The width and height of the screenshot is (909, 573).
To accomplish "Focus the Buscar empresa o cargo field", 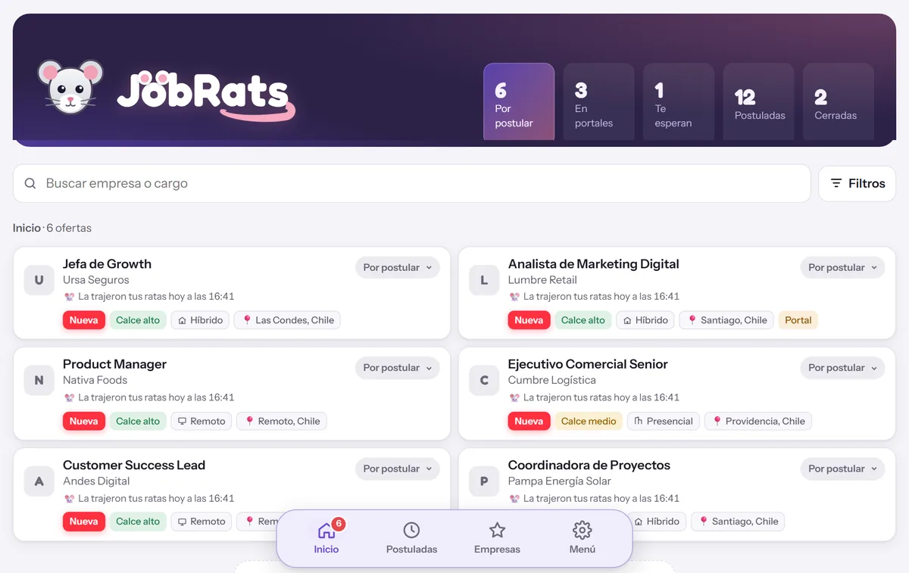I will [411, 183].
